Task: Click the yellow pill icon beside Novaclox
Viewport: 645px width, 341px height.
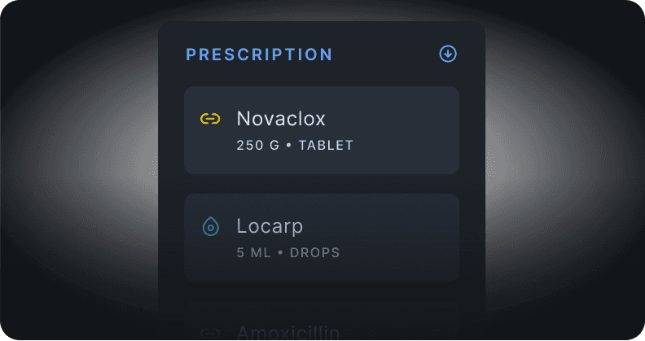Action: click(210, 119)
